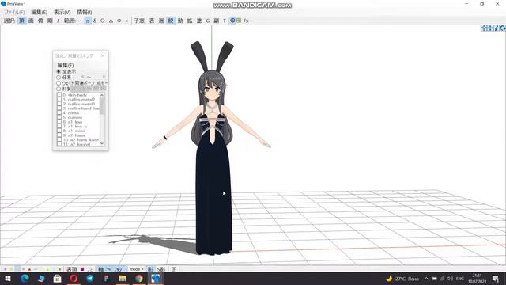506x285 pixels.
Task: Select vertex mode 頂 button
Action: click(x=21, y=21)
